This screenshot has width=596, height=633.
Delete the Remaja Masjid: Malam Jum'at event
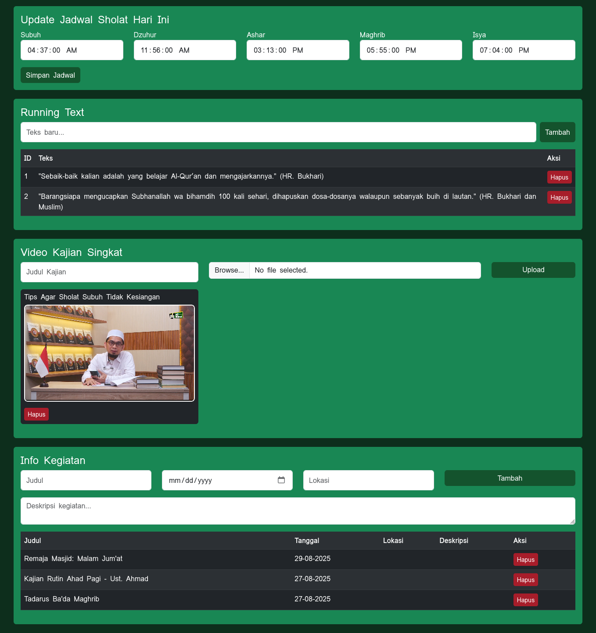[x=525, y=559]
